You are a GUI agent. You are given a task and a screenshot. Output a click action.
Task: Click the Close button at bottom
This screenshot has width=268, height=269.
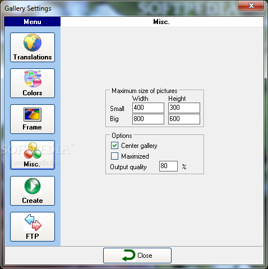tap(137, 256)
